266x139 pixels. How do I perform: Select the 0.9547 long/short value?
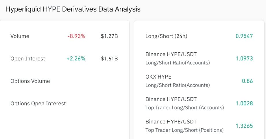(x=244, y=36)
